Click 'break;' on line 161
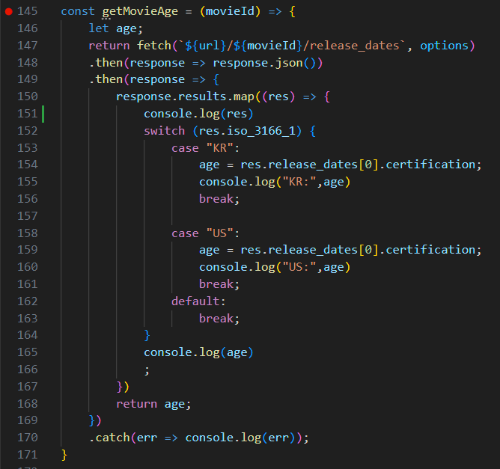The width and height of the screenshot is (500, 469). (219, 284)
